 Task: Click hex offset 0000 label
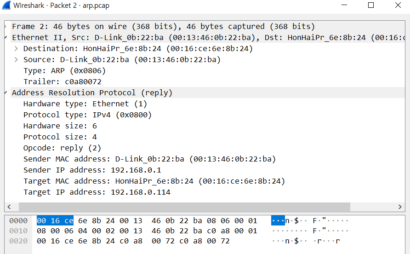tap(18, 221)
